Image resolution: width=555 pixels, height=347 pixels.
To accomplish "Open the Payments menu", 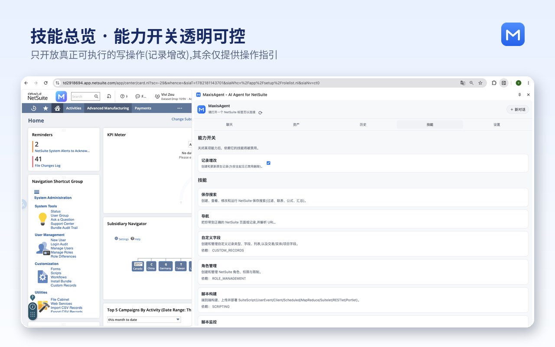I will (x=143, y=108).
